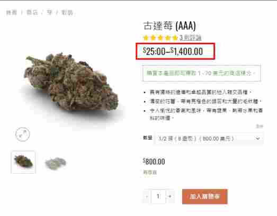
Task: Click the $800.00 selected variation price
Action: click(x=154, y=161)
